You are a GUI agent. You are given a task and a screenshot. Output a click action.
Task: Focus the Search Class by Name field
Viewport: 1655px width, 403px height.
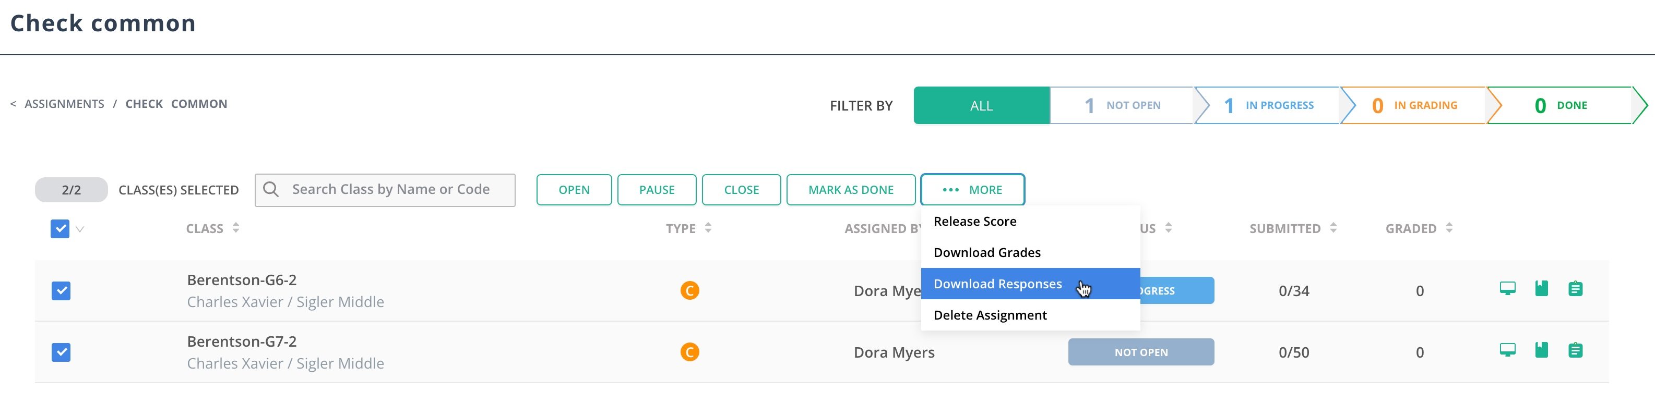click(x=385, y=190)
